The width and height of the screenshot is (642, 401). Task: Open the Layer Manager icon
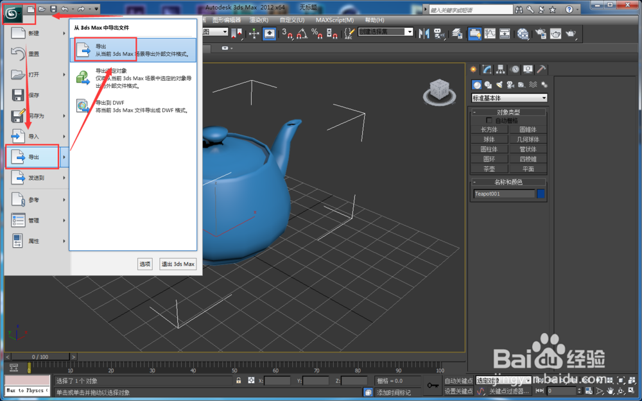(x=457, y=33)
